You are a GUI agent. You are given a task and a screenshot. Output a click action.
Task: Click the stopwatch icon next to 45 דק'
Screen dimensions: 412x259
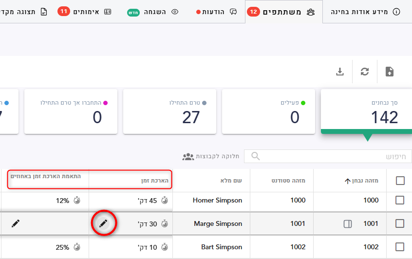(165, 200)
